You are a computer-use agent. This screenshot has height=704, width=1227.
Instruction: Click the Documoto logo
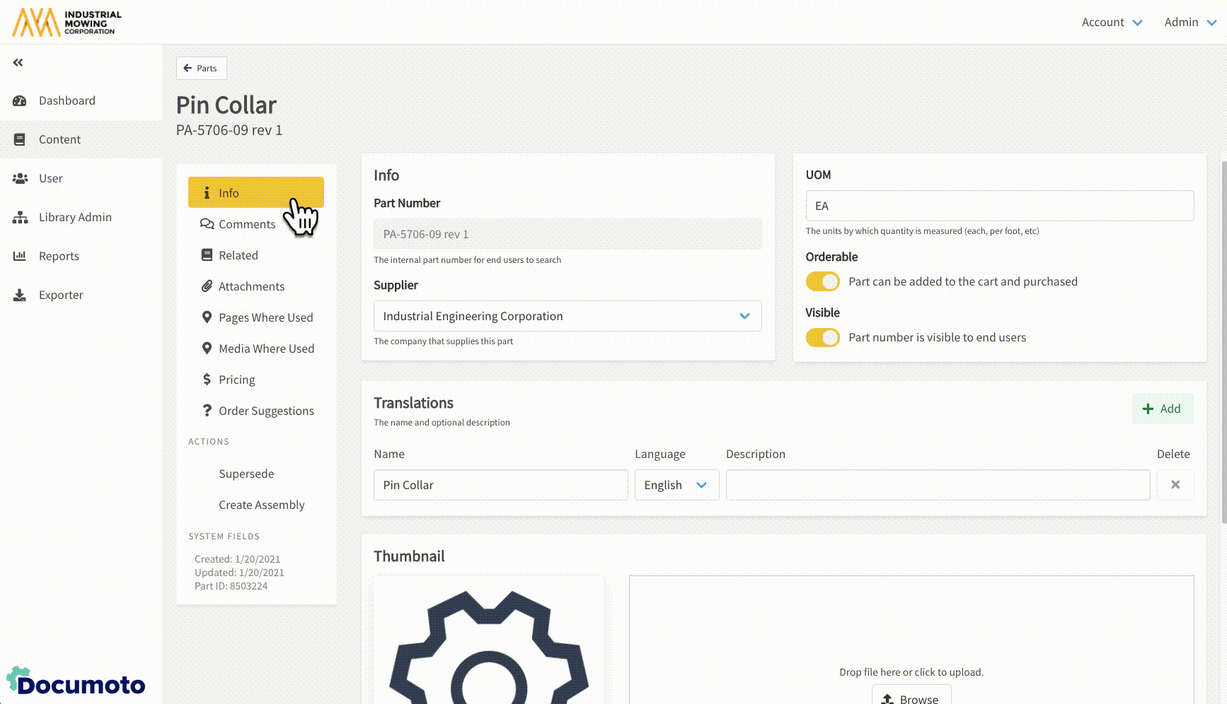(76, 683)
